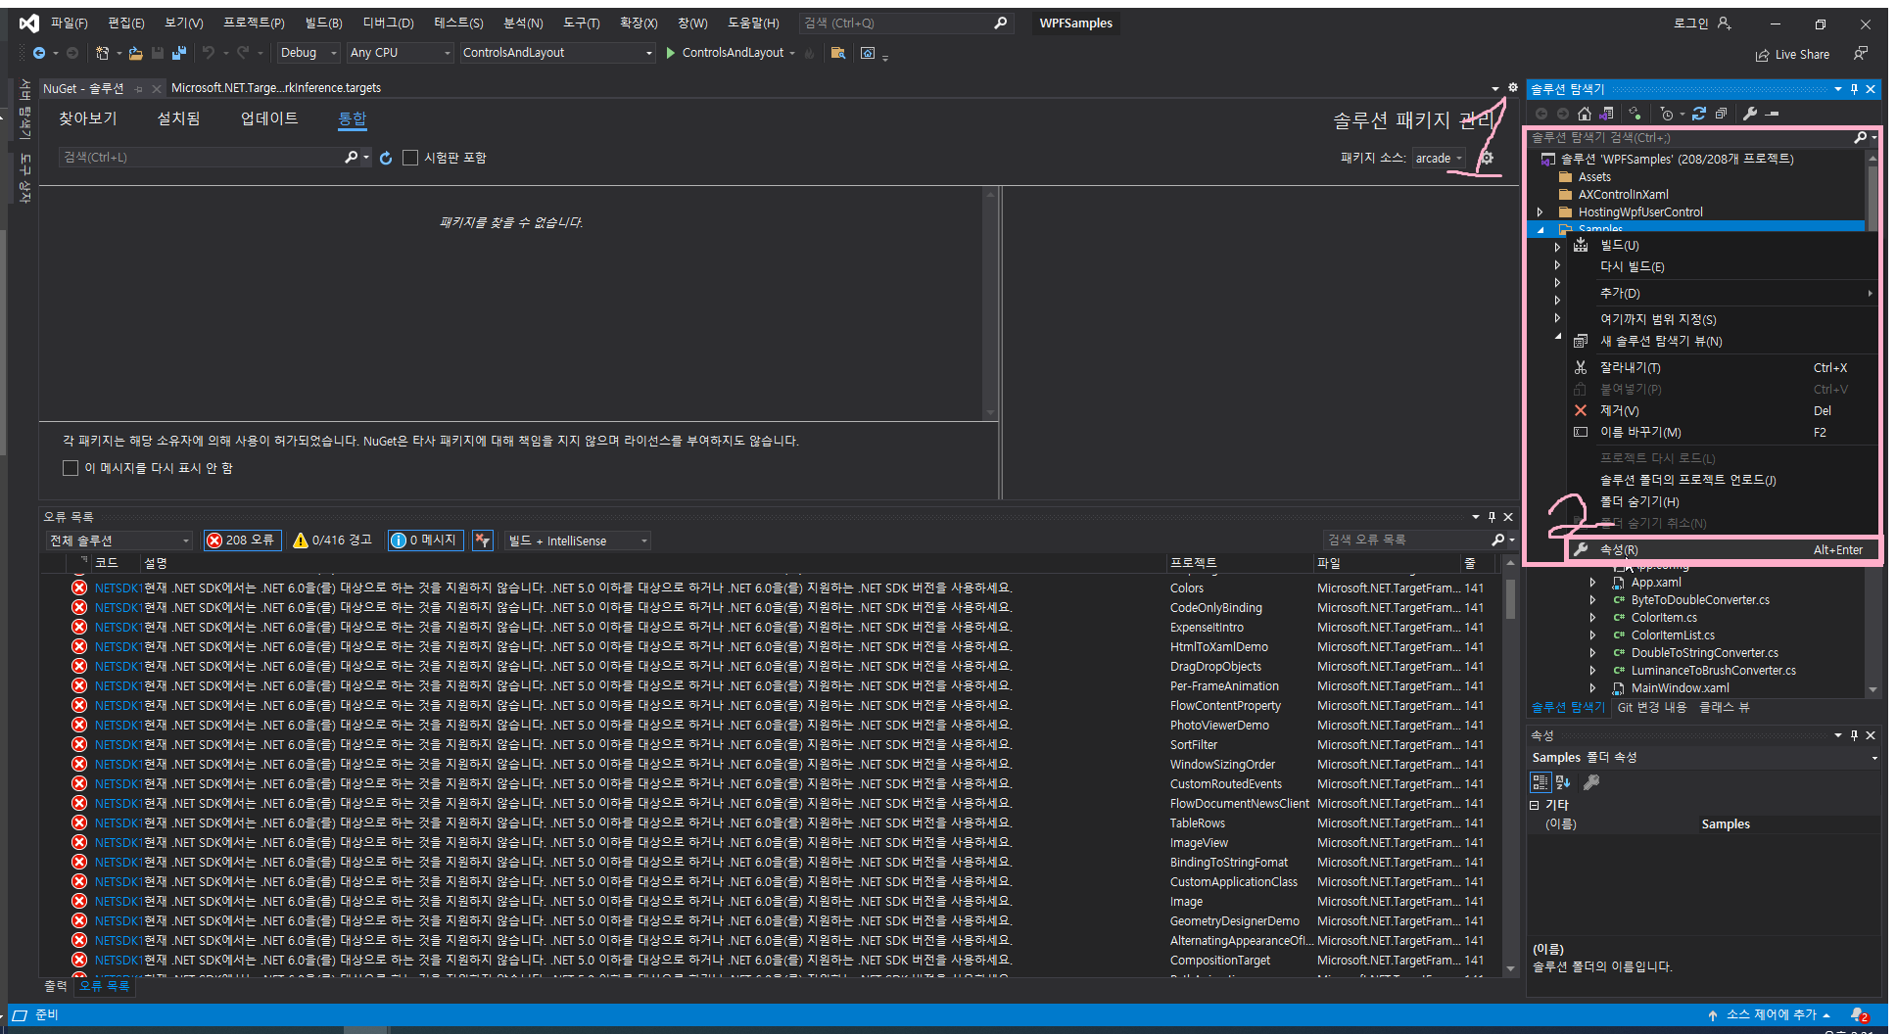Click Solution Explorer wrench properties icon

[1750, 114]
